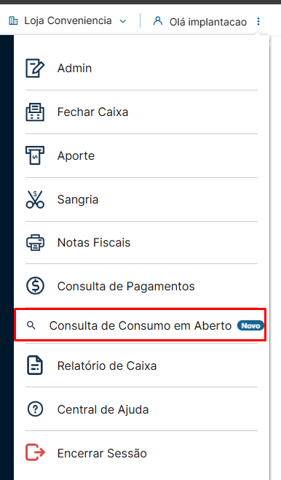The width and height of the screenshot is (281, 480).
Task: Click the Consulta de Pagamentos dollar icon
Action: point(35,286)
